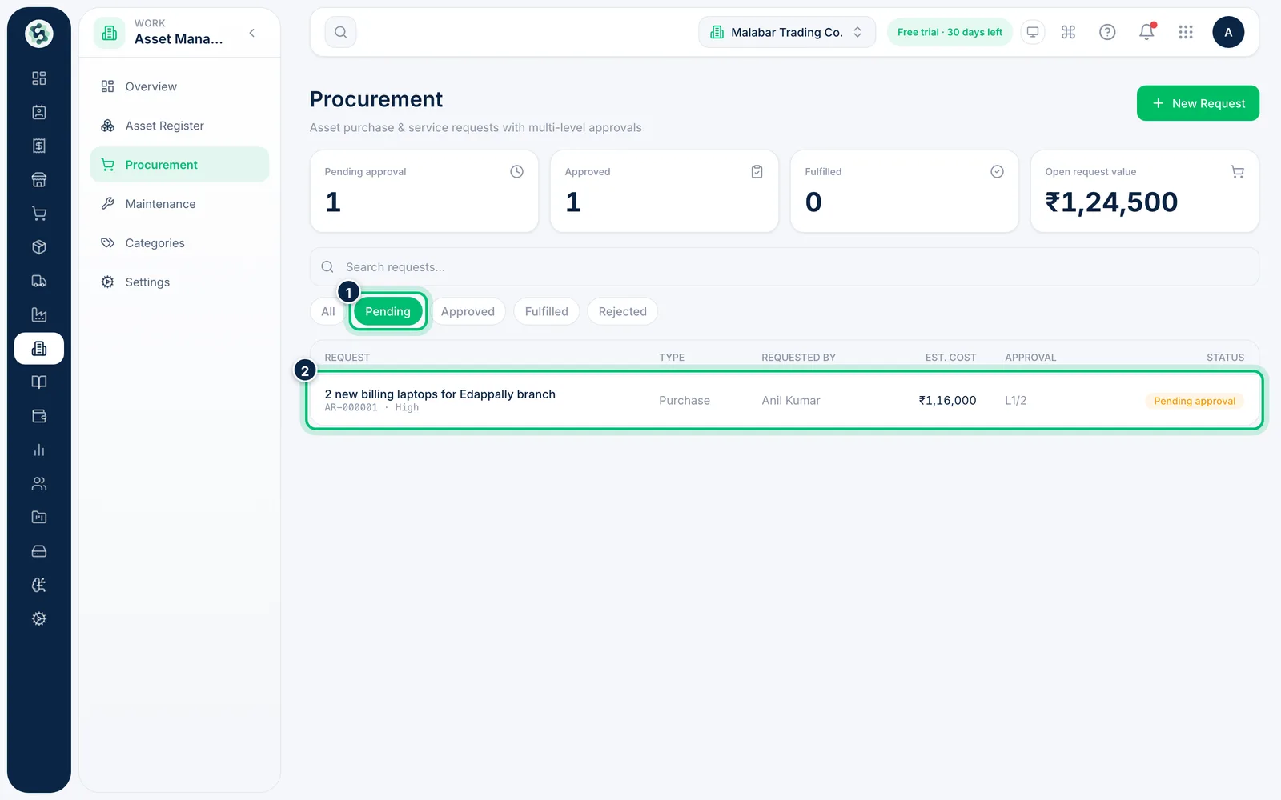Open the Approved summary card
The image size is (1281, 800).
tap(664, 191)
